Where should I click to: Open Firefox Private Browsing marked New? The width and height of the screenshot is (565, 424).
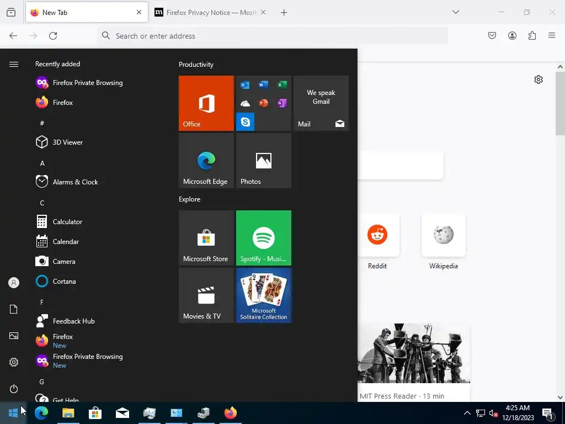tap(79, 361)
